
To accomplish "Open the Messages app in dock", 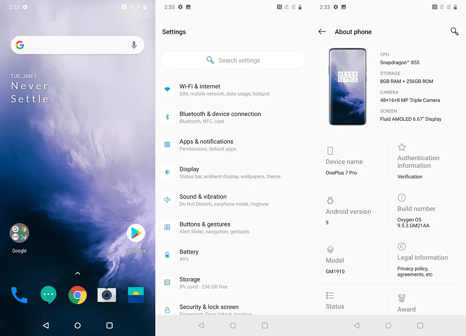I will click(x=49, y=295).
